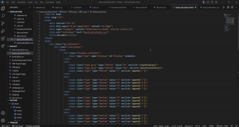
Task: Open the Help menu
Action: [58, 2]
